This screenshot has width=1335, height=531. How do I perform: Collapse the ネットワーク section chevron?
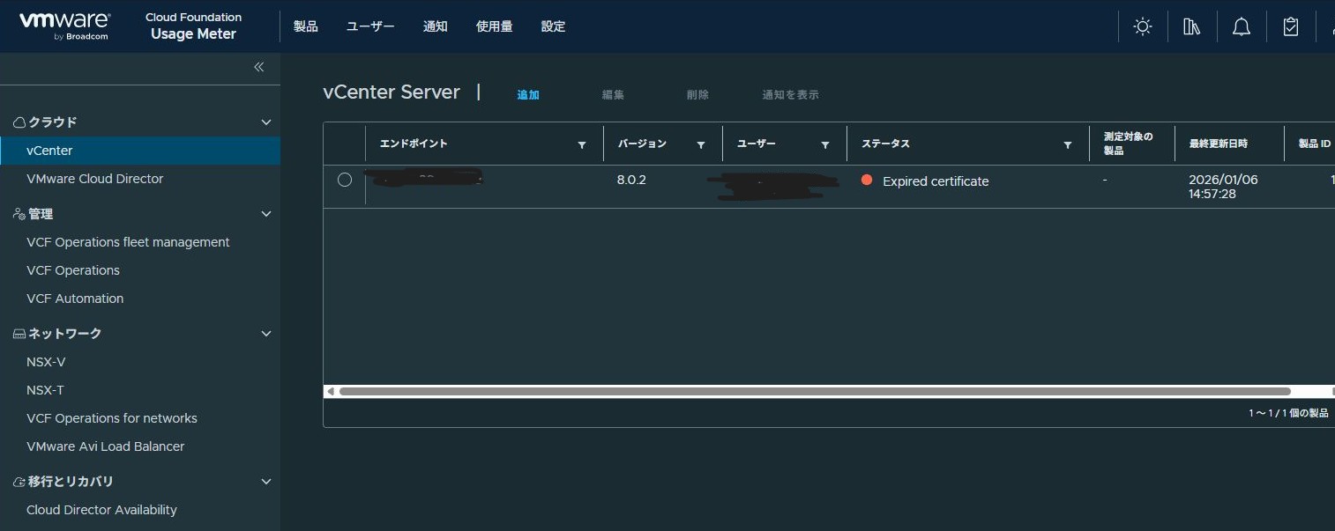[266, 334]
